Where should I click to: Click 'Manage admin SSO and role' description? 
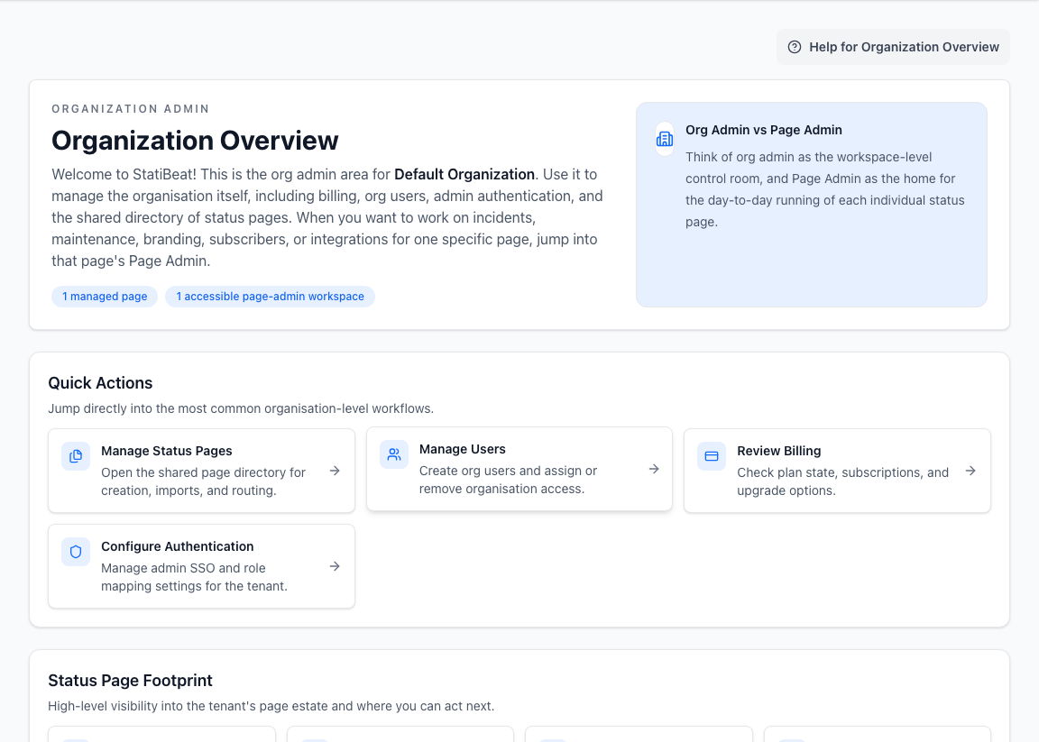tap(194, 577)
